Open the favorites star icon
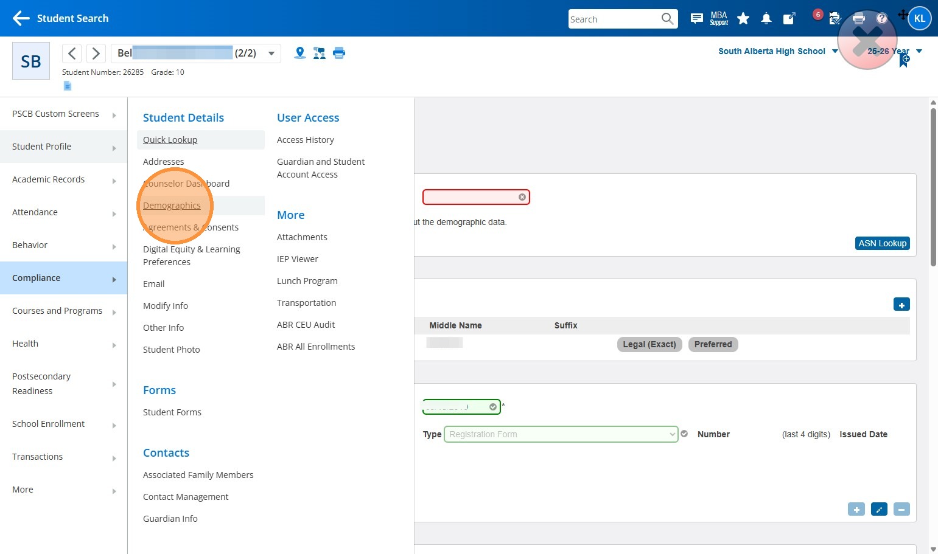The width and height of the screenshot is (938, 554). click(x=743, y=19)
